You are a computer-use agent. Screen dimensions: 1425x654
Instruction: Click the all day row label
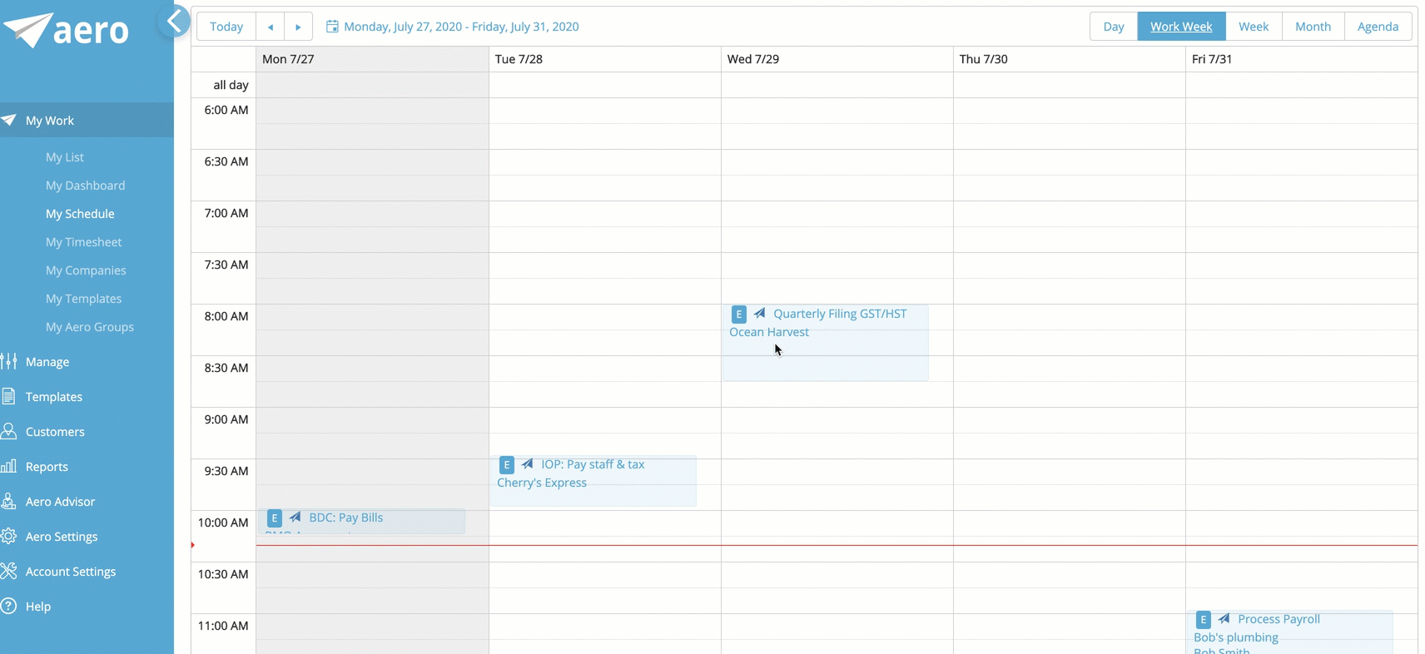click(231, 85)
